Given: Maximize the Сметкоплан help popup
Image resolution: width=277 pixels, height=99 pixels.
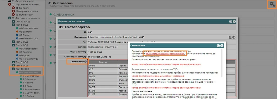Looking at the screenshot, I should 218,45.
